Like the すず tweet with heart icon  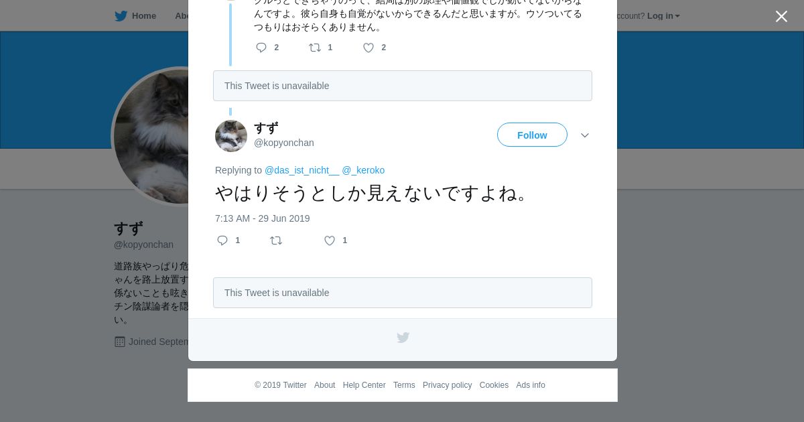click(330, 240)
